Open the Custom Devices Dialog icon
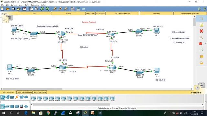The image size is (207, 116). (x=78, y=9)
